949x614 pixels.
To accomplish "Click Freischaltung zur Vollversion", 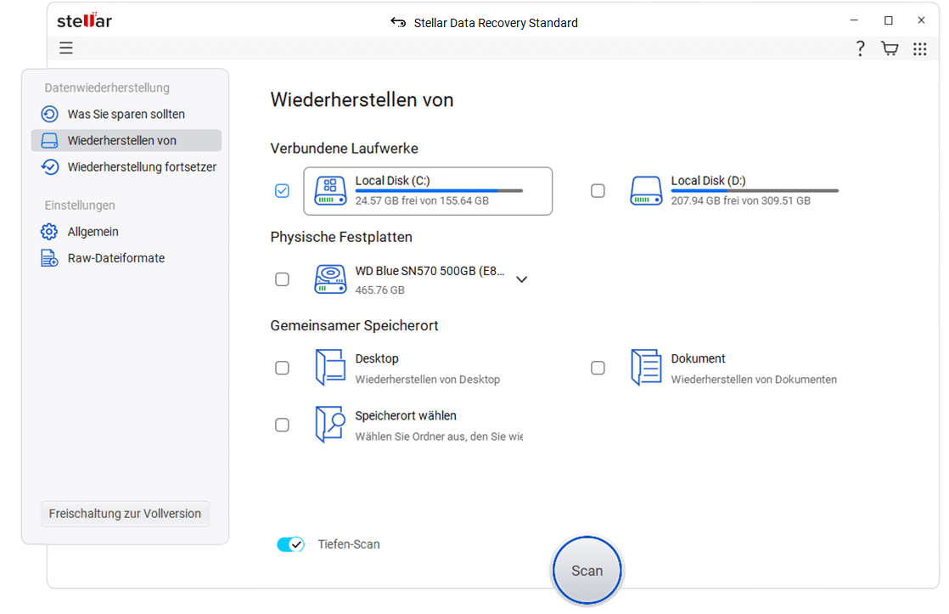I will pos(124,514).
